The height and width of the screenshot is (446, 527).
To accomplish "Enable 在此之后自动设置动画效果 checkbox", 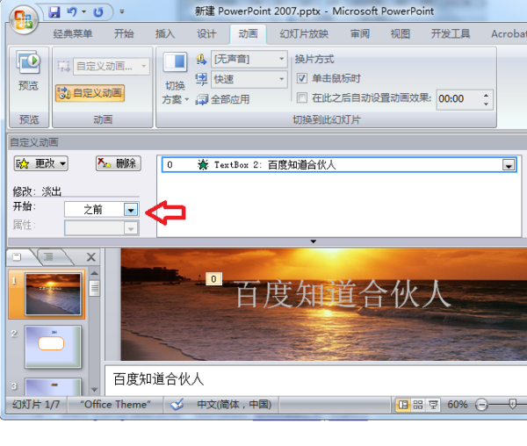I will tap(302, 98).
